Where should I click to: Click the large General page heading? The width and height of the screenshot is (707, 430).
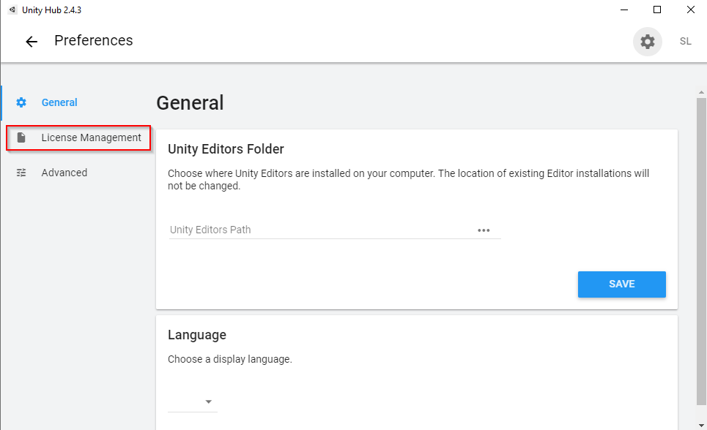coord(190,103)
